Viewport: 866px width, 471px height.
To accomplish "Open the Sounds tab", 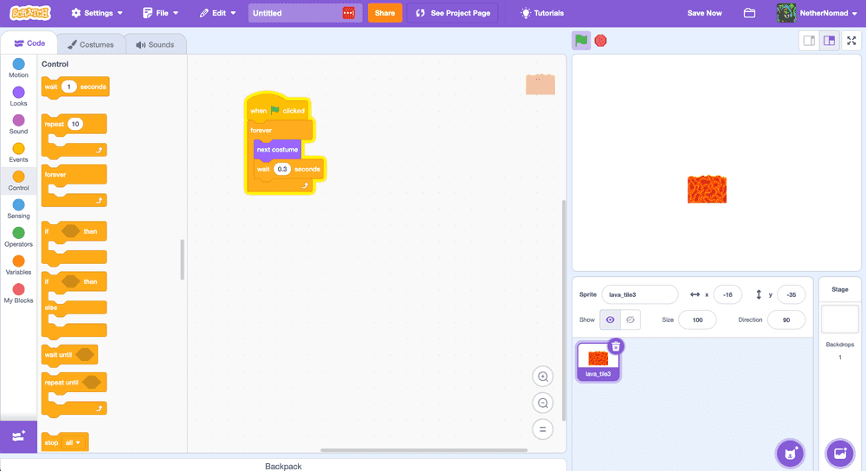I will pos(155,44).
